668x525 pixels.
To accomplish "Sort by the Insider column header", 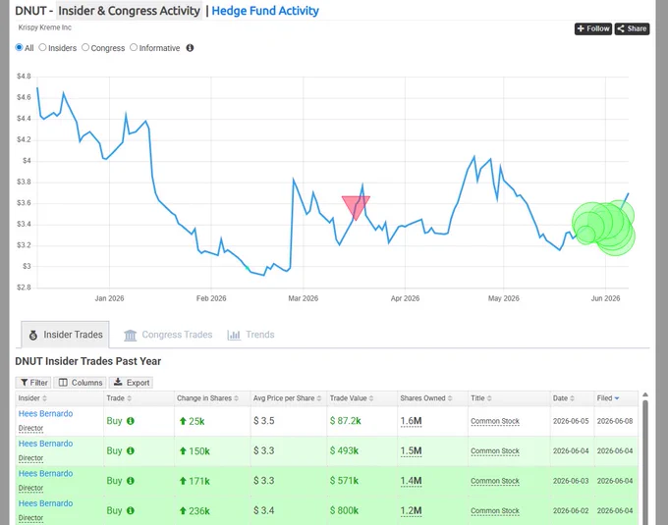I will coord(32,398).
